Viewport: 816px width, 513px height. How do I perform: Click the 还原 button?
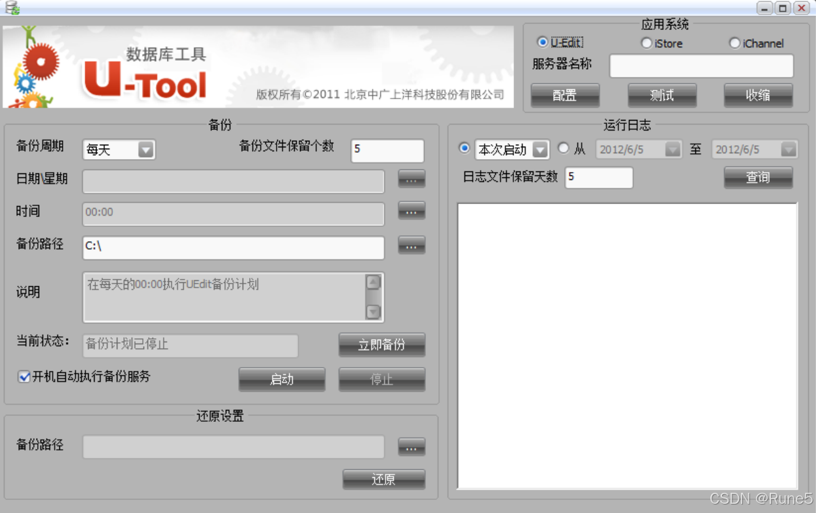(384, 480)
